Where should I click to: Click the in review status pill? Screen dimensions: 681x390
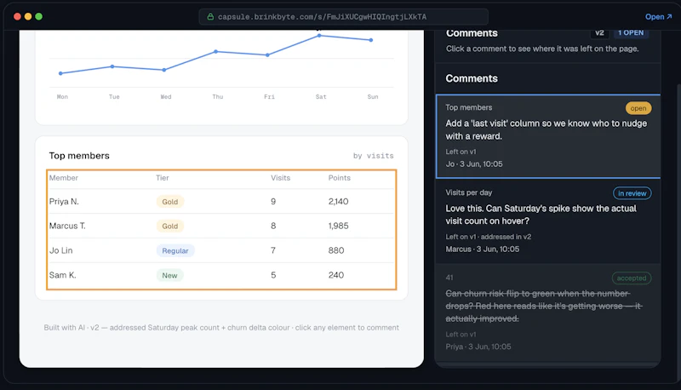click(x=632, y=193)
